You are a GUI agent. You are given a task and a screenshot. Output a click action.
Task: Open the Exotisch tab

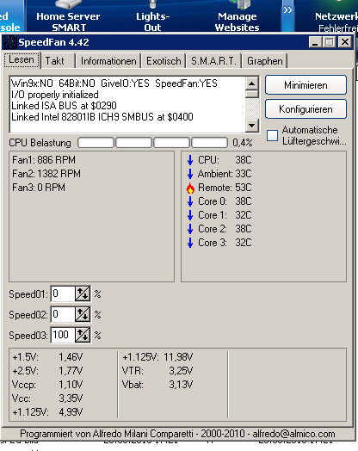coord(164,61)
